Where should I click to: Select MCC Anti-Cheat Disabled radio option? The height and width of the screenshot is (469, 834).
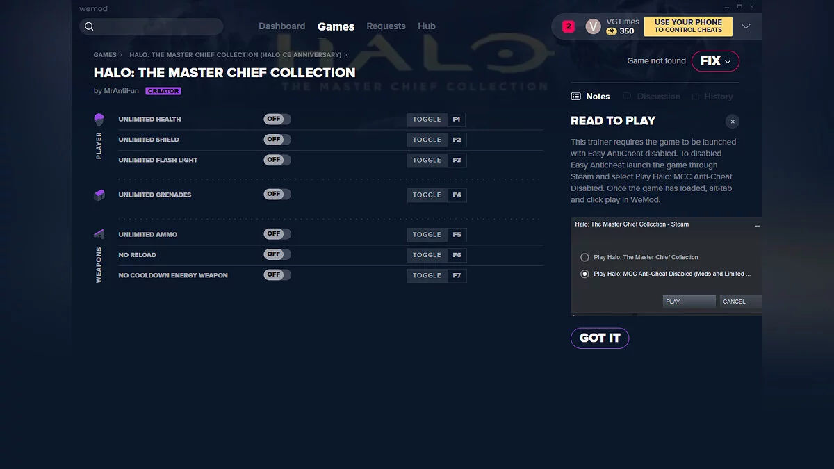click(584, 274)
